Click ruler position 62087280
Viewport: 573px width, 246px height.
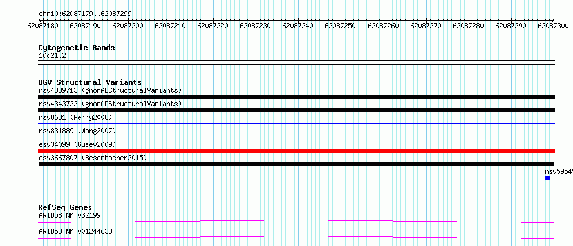point(468,26)
